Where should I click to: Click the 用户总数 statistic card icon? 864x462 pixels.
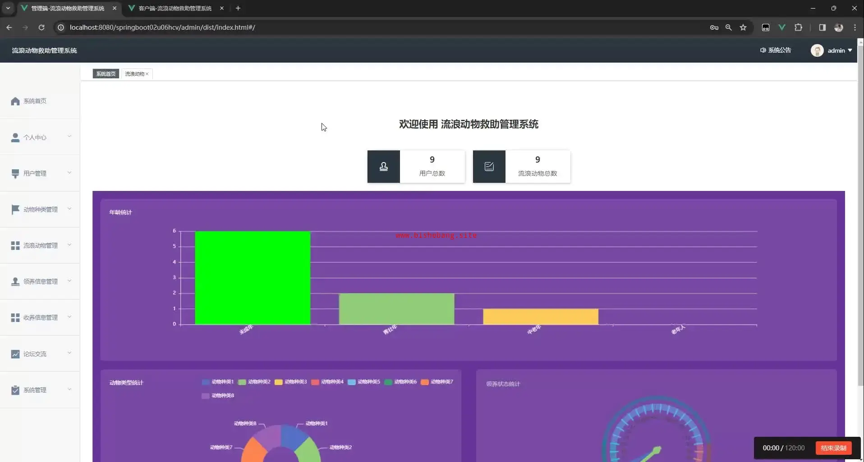pyautogui.click(x=384, y=167)
